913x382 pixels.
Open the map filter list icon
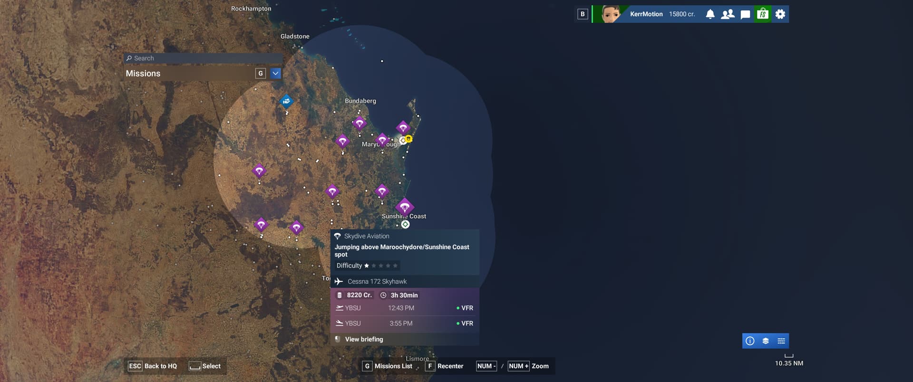pos(781,341)
